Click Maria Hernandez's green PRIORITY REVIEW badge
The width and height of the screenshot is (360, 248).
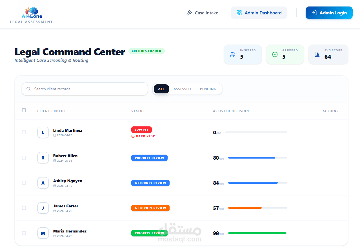click(x=149, y=233)
